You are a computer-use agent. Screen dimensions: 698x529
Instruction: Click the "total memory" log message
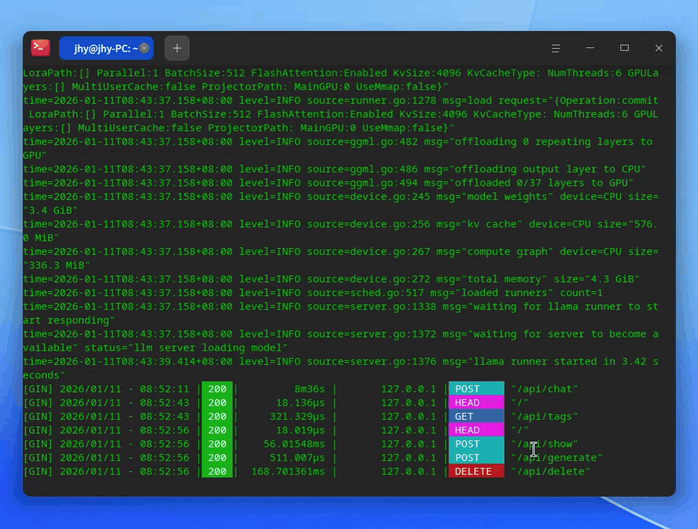click(504, 279)
